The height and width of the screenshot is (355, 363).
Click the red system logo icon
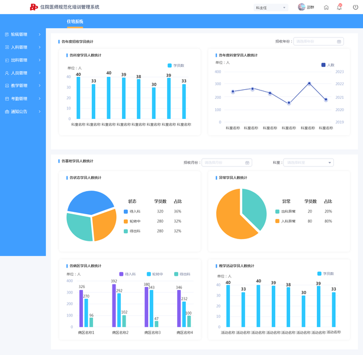(34, 7)
